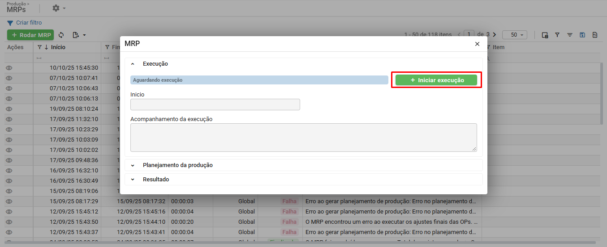The width and height of the screenshot is (607, 247).
Task: Click the save layout floppy icon
Action: click(582, 35)
